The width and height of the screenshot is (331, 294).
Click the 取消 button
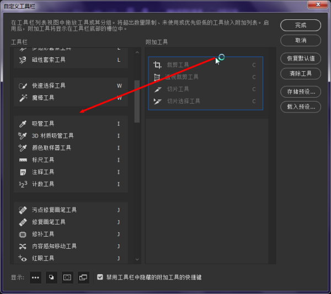point(301,40)
